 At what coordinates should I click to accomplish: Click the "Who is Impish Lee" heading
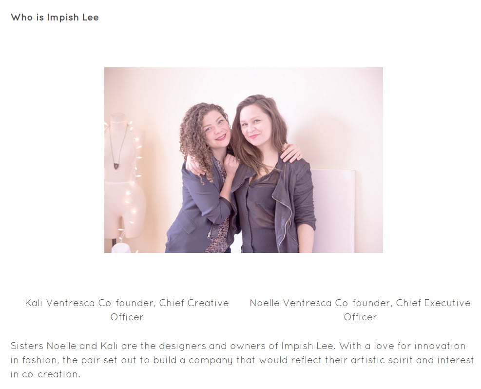(55, 17)
